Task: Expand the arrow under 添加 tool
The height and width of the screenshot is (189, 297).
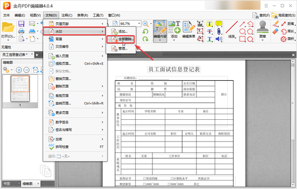Action: pos(174,40)
